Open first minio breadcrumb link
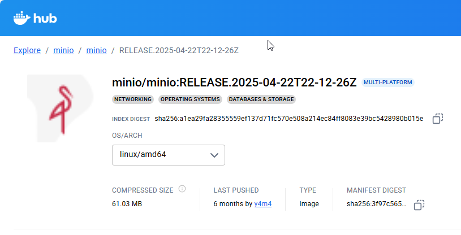 63,50
